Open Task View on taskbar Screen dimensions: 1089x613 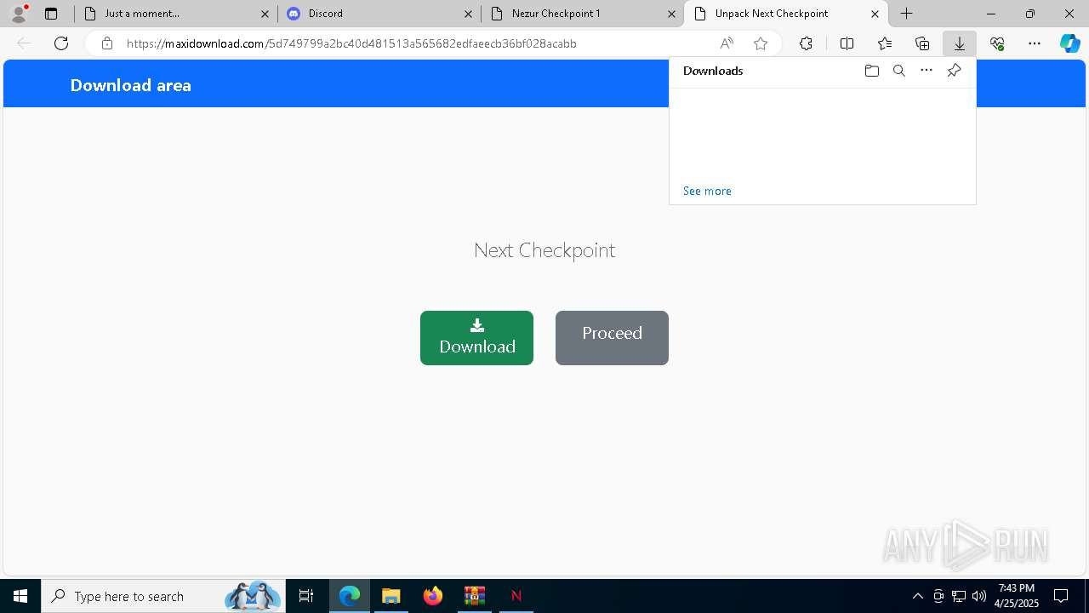[x=306, y=596]
